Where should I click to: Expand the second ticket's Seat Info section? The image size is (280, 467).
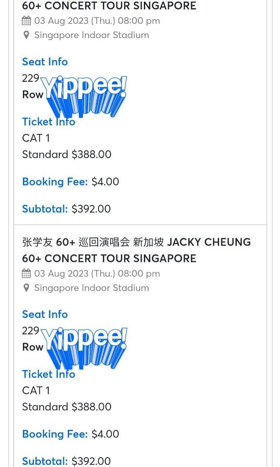tap(45, 314)
